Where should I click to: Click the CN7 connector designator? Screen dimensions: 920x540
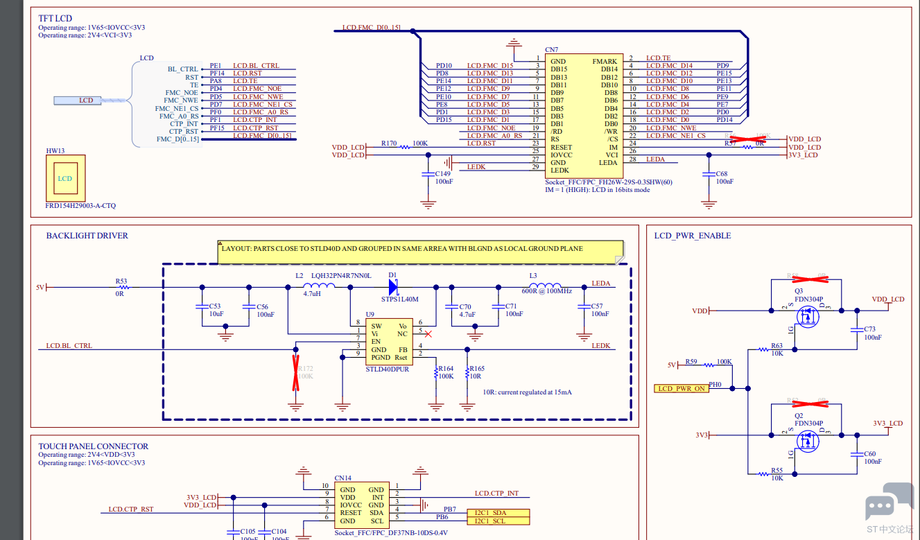coord(552,50)
